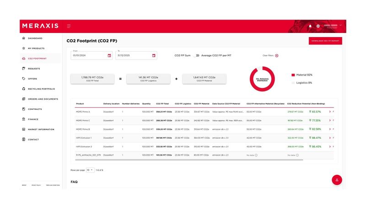
Task: Expand the MDPE Prime A row arrow
Action: [330, 111]
